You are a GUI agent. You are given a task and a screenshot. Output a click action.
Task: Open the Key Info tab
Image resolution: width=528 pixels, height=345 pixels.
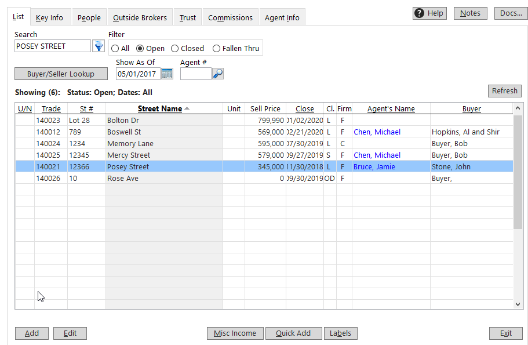[x=50, y=17]
